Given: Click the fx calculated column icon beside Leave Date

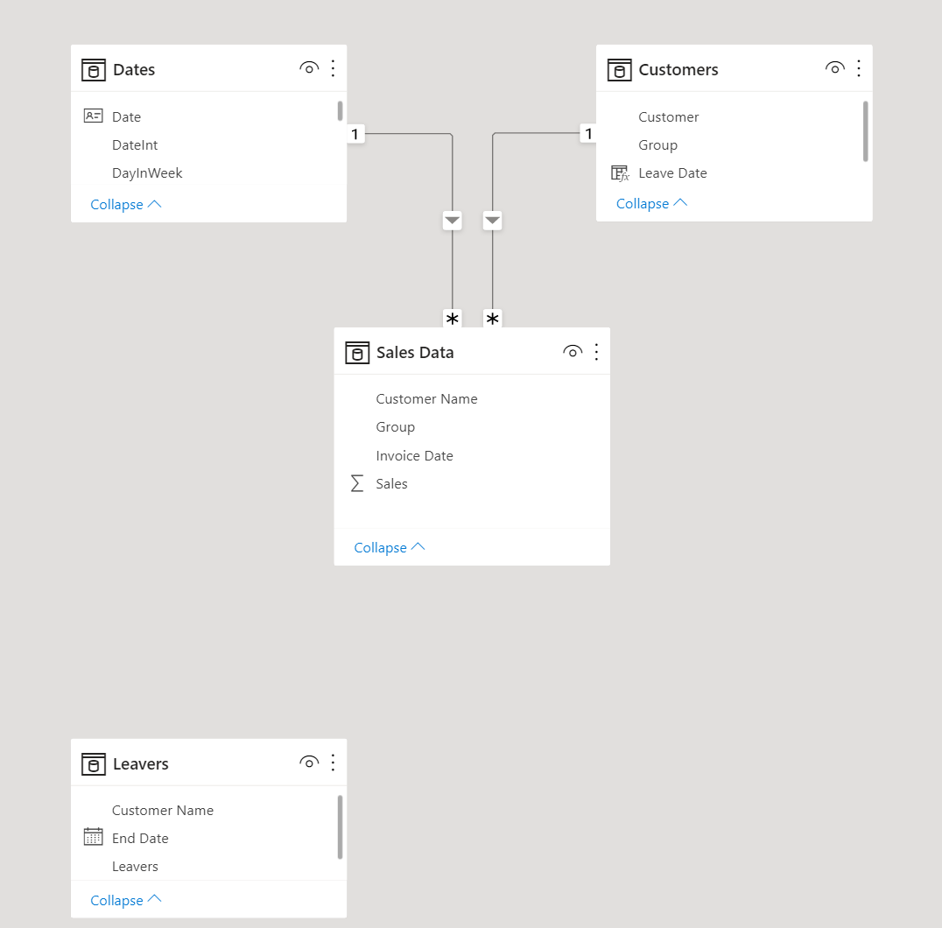Looking at the screenshot, I should tap(618, 172).
